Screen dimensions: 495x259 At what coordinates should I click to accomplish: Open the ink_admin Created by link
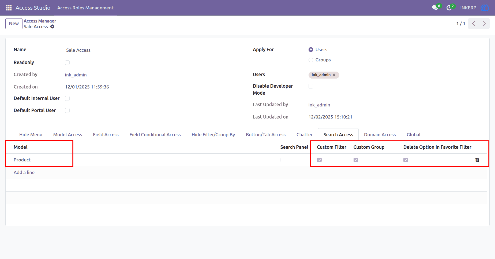click(x=76, y=75)
